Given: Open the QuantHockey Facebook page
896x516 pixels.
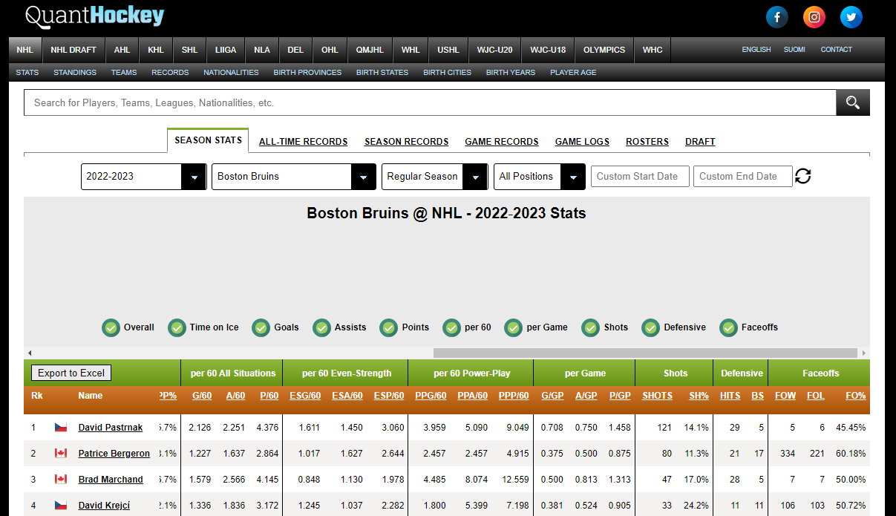Looking at the screenshot, I should [x=777, y=17].
